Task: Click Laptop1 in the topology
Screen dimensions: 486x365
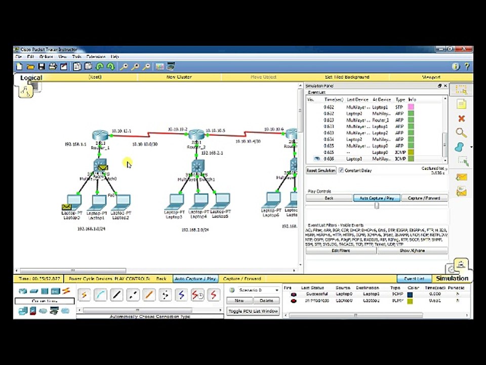Action: pos(98,203)
